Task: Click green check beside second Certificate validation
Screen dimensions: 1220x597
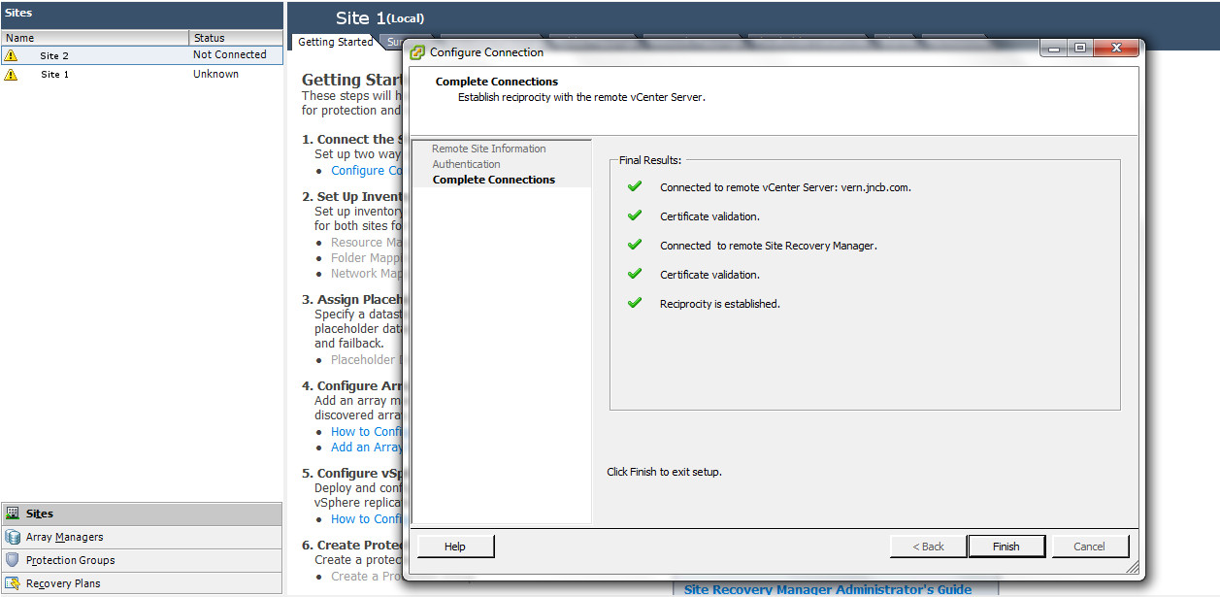Action: (x=635, y=274)
